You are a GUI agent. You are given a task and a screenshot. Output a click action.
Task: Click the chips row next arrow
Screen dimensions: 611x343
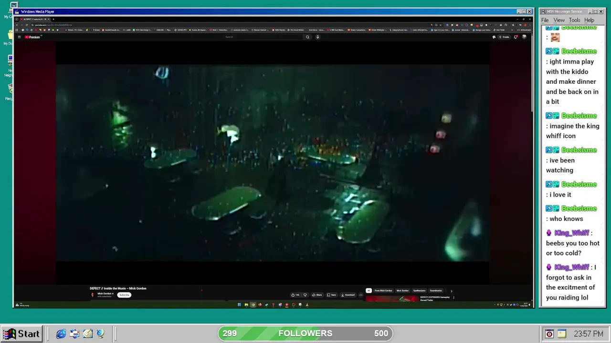(451, 291)
